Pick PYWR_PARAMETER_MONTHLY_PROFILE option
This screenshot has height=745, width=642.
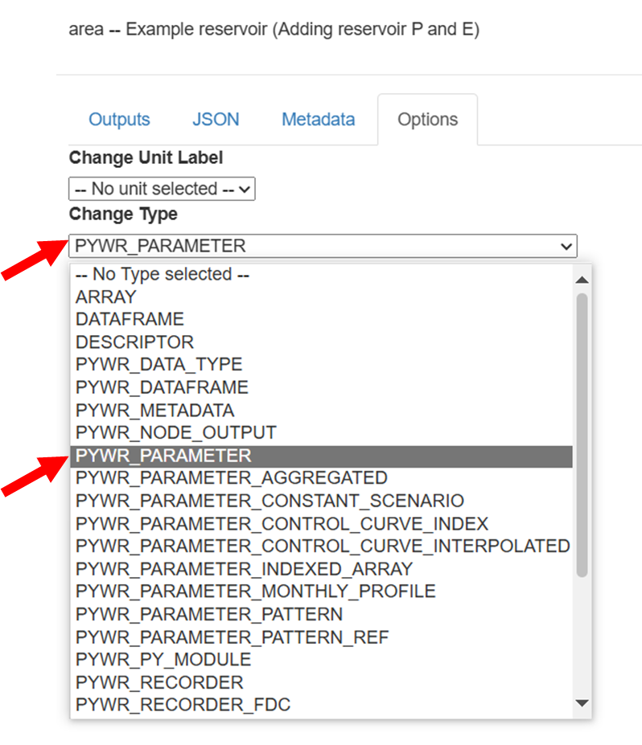point(255,591)
